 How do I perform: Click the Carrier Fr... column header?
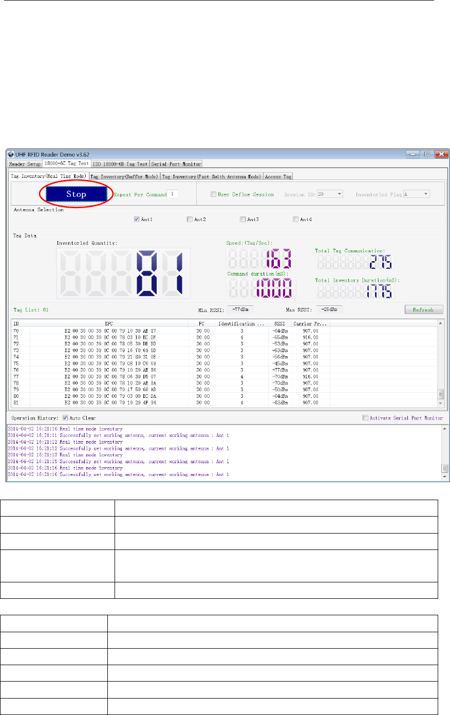(310, 324)
